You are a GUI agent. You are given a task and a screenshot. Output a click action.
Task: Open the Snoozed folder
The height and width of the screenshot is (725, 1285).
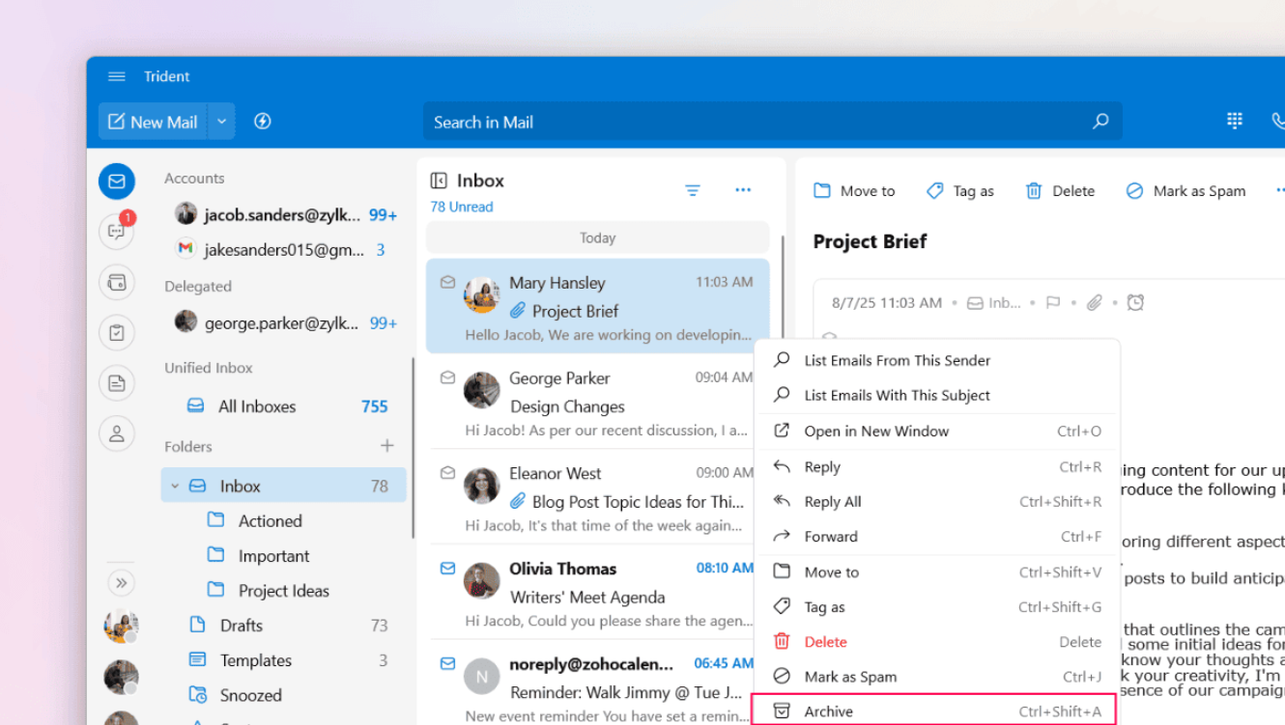(x=284, y=695)
